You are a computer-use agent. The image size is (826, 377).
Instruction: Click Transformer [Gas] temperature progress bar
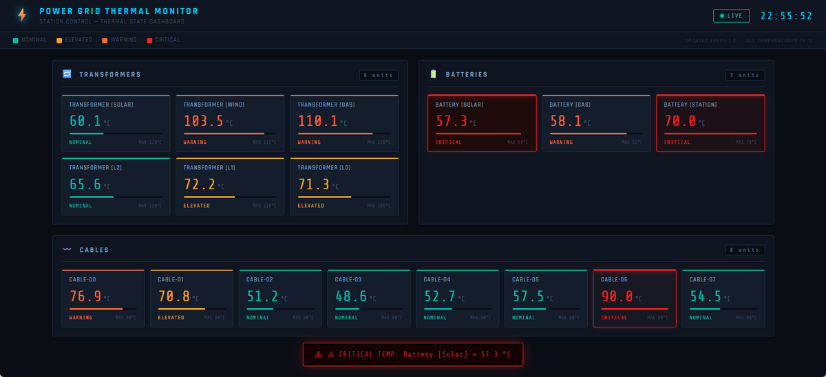pos(344,133)
